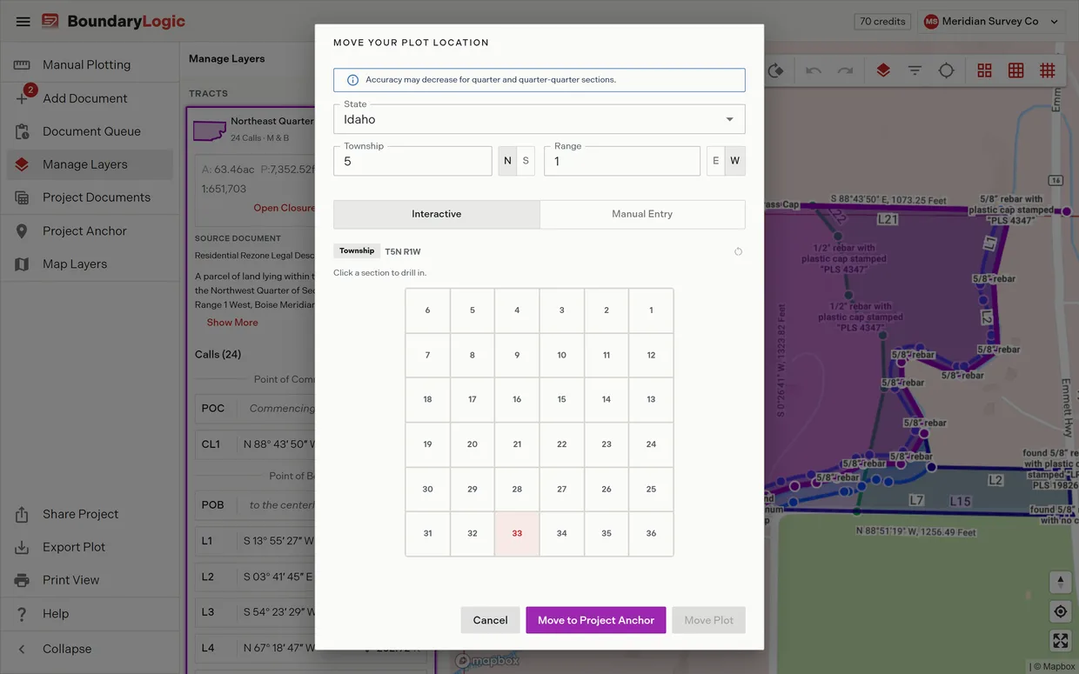Click the Move Plot button
The height and width of the screenshot is (674, 1079).
coord(709,620)
